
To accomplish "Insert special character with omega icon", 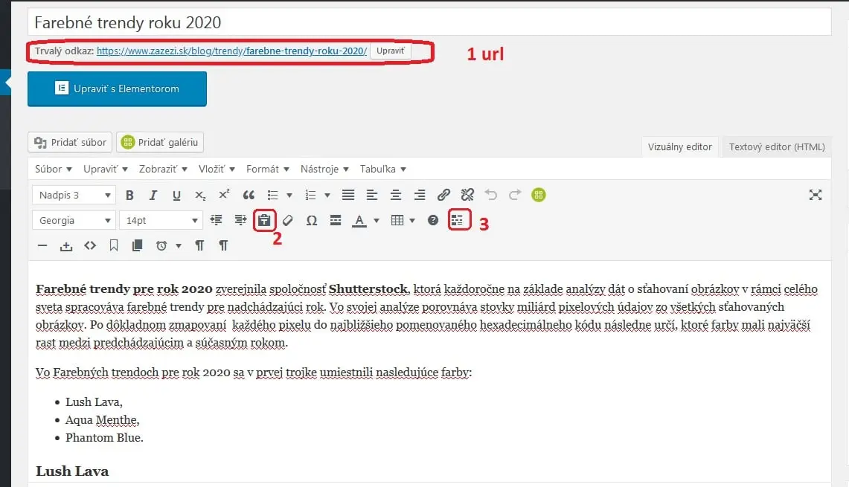I will (311, 220).
